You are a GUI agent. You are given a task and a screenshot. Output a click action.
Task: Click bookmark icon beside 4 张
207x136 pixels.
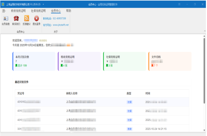(x=62, y=66)
